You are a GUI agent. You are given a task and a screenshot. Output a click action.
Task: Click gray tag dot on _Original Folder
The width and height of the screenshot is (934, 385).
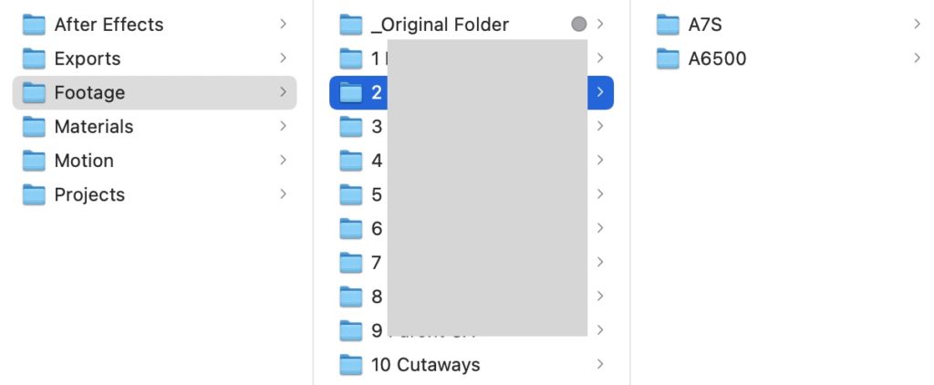pyautogui.click(x=578, y=25)
